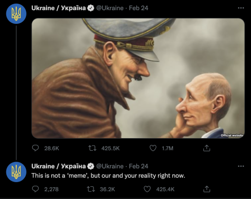251x199 pixels.
Task: Click the Ukraine / Україна name on second tweet
Action: (x=59, y=166)
